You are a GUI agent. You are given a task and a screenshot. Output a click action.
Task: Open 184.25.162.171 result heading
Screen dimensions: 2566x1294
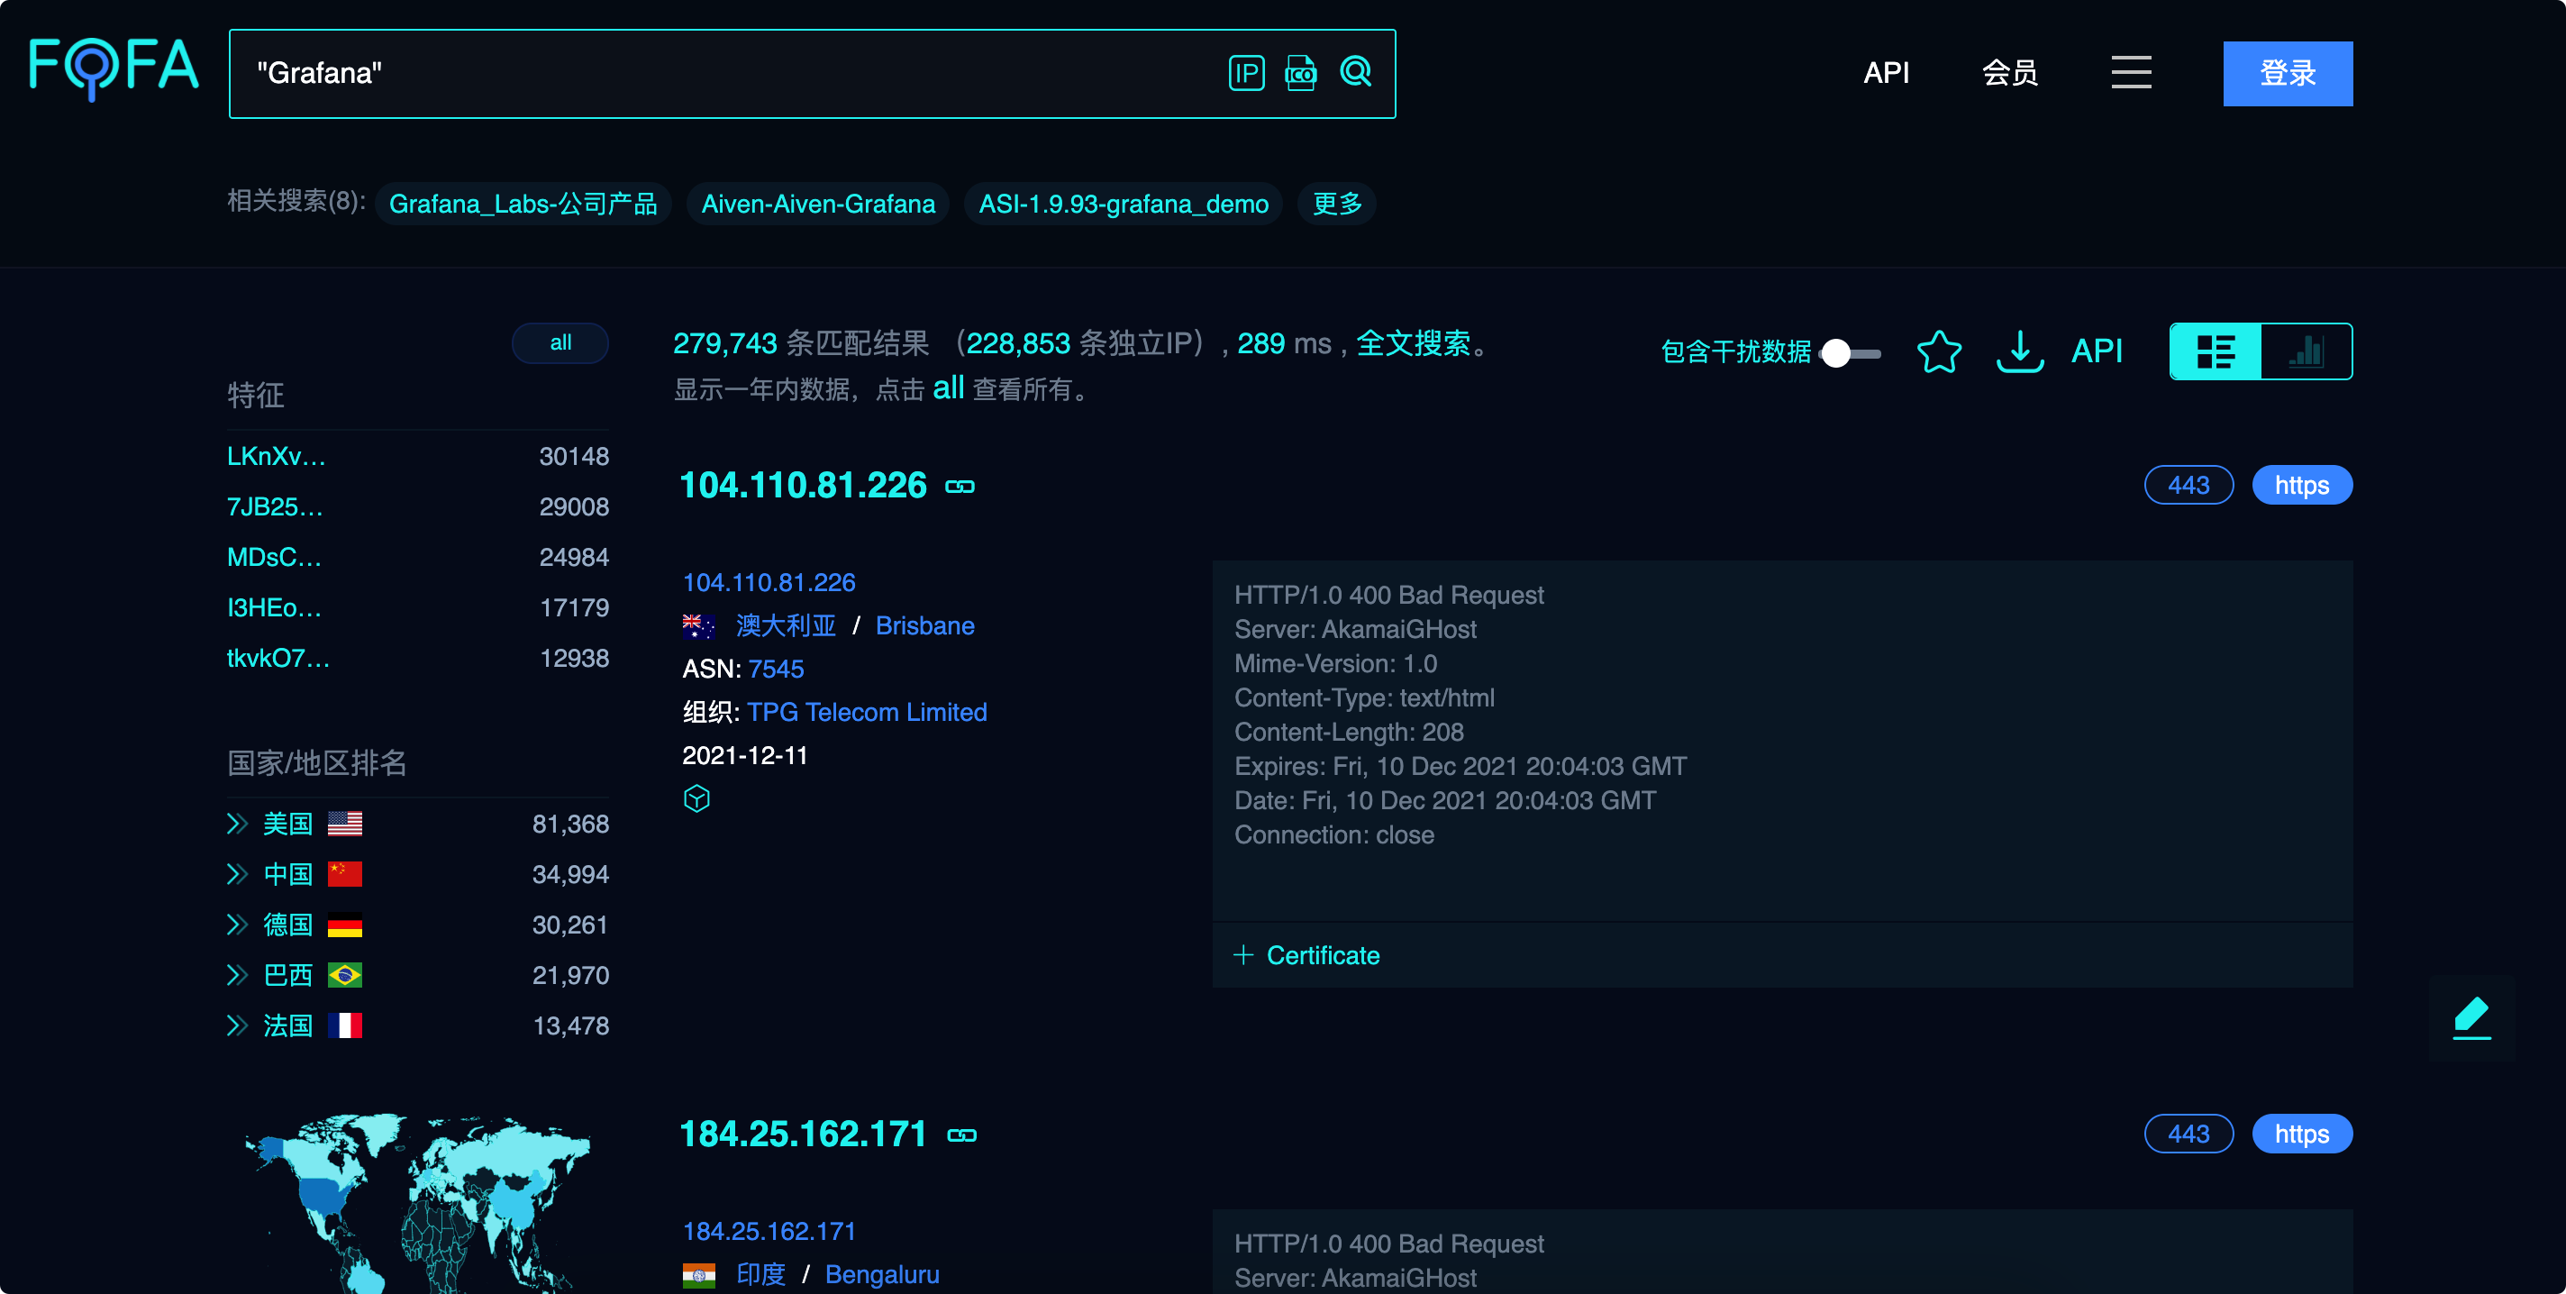tap(803, 1134)
